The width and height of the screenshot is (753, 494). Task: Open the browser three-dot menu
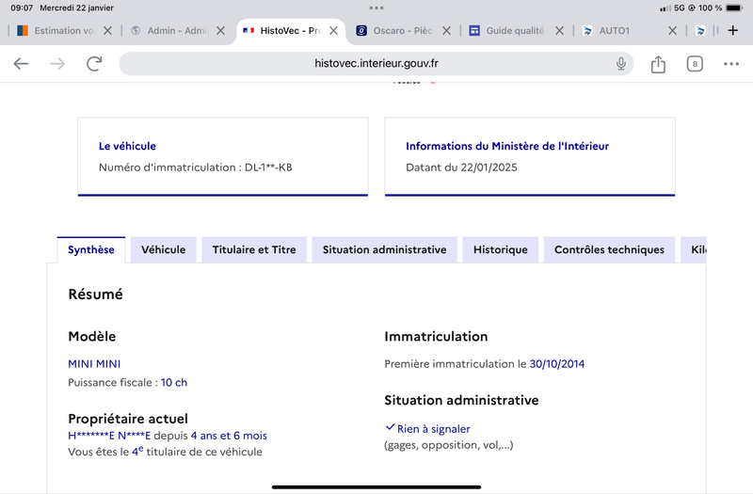[x=731, y=64]
